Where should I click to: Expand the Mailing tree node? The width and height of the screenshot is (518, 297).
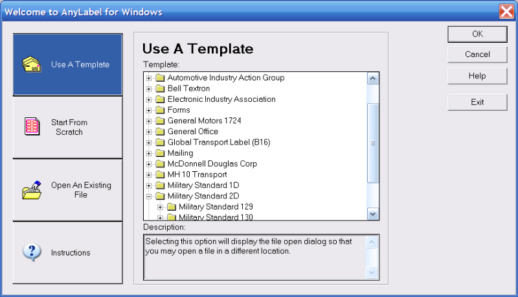pyautogui.click(x=149, y=154)
